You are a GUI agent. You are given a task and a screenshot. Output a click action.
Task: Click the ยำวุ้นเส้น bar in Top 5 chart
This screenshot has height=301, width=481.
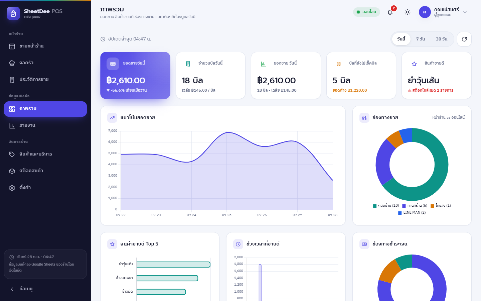coord(173,265)
